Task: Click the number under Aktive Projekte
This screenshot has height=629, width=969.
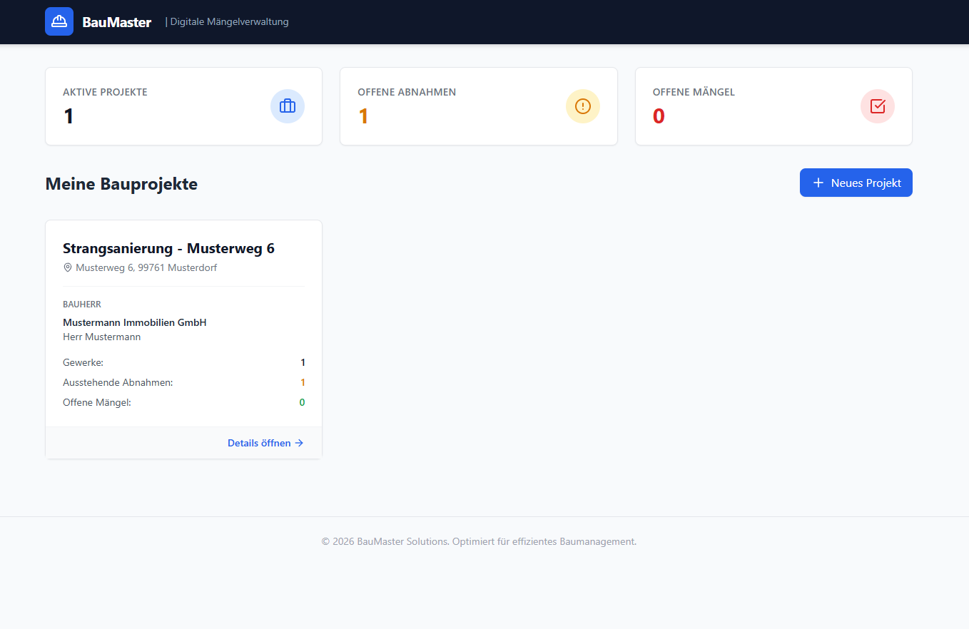Action: 69,116
